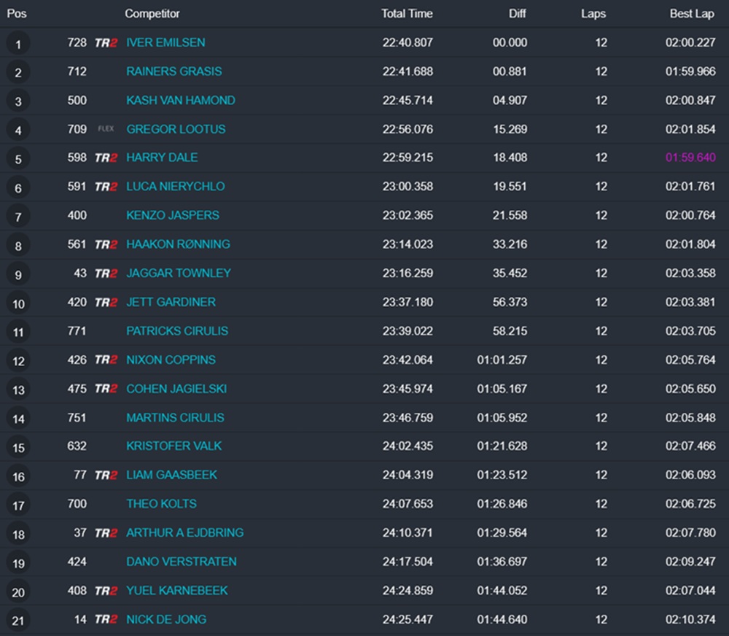The height and width of the screenshot is (636, 729).
Task: Click the FLEX logo beside Gregor Lootus
Action: click(x=106, y=129)
